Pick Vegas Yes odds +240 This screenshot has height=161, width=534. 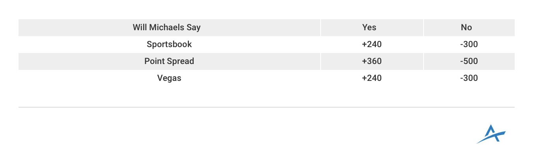pyautogui.click(x=372, y=78)
